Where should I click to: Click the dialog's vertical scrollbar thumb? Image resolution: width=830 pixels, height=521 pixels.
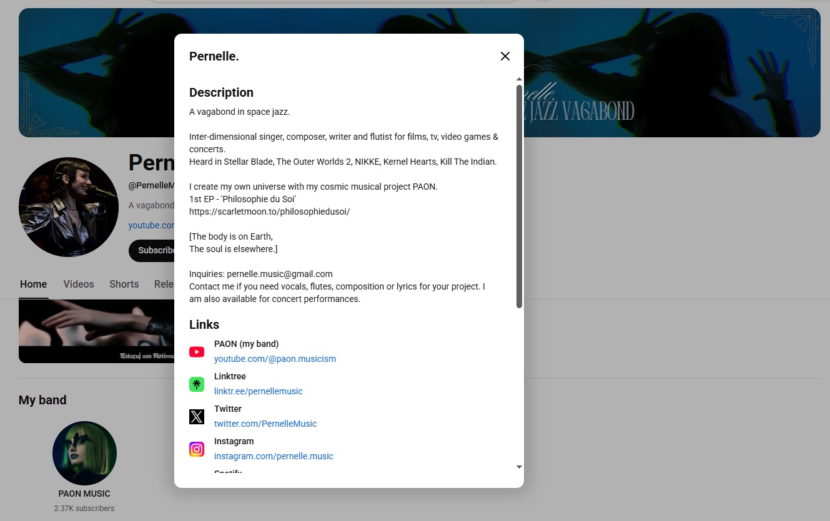[519, 197]
